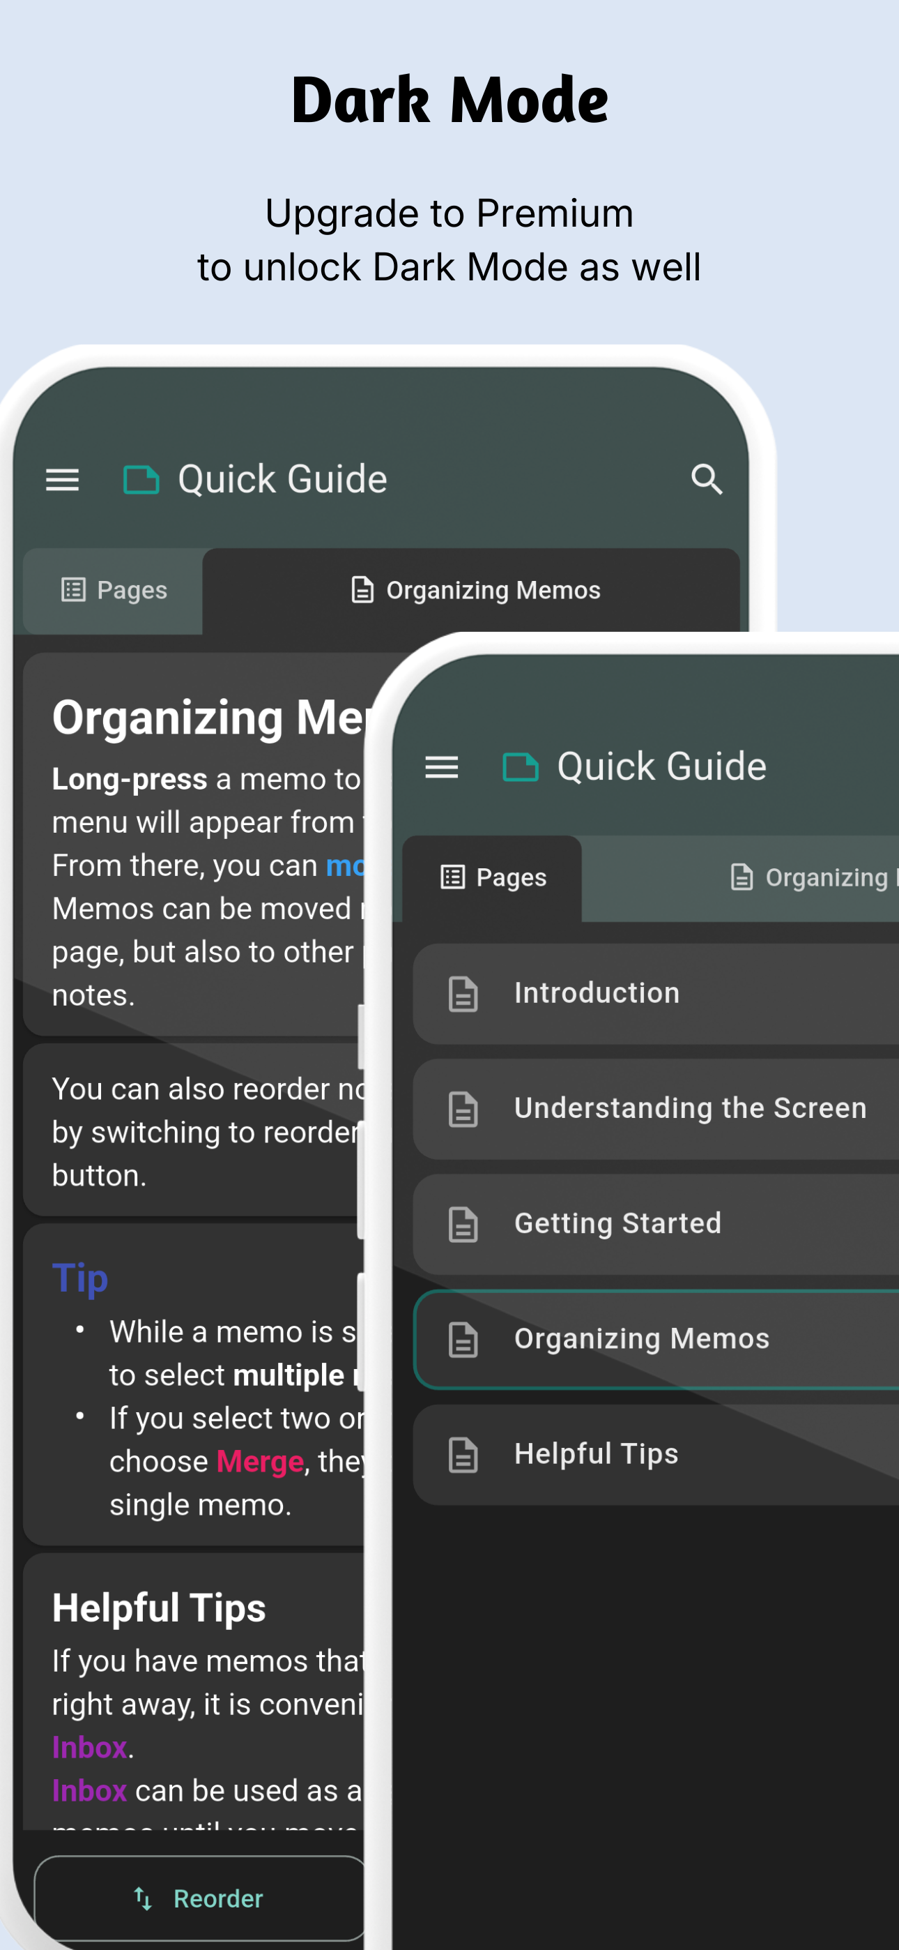899x1950 pixels.
Task: Click the green note icon in the back phone header
Action: click(141, 480)
